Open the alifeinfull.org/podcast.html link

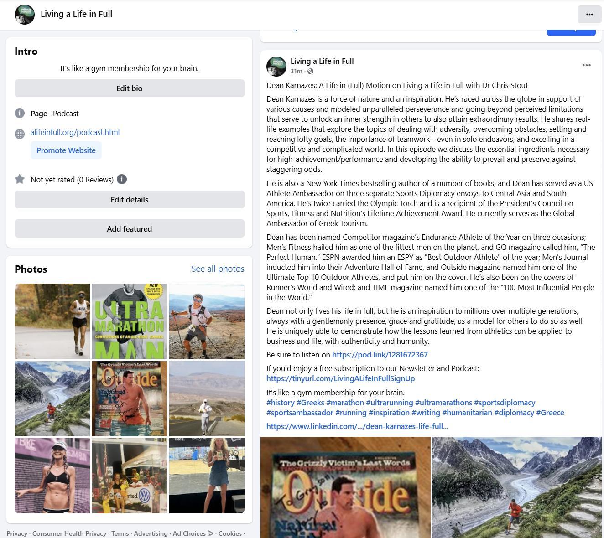pyautogui.click(x=75, y=132)
